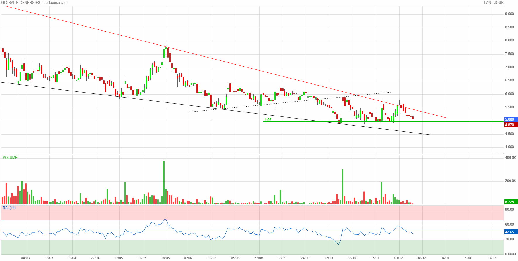Click the 6 725 volume value tag
The width and height of the screenshot is (518, 261).
511,202
